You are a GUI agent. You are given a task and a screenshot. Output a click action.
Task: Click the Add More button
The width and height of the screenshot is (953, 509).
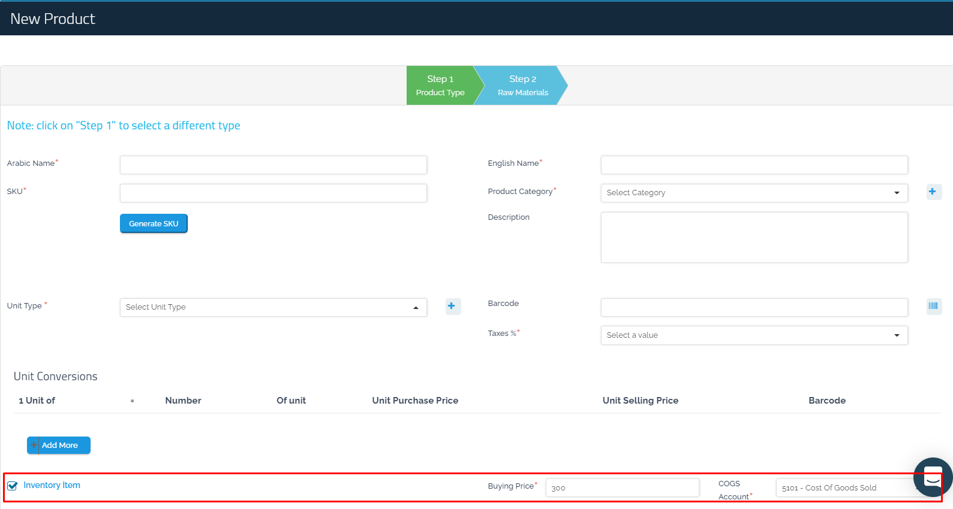(59, 446)
